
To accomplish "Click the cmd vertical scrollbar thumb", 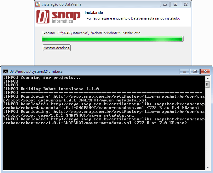I will click(x=207, y=84).
